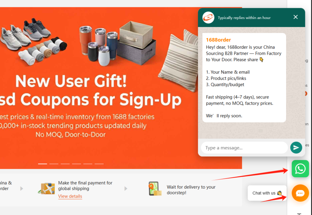
Task: Jump to the third banner slide indicator
Action: [x=65, y=164]
